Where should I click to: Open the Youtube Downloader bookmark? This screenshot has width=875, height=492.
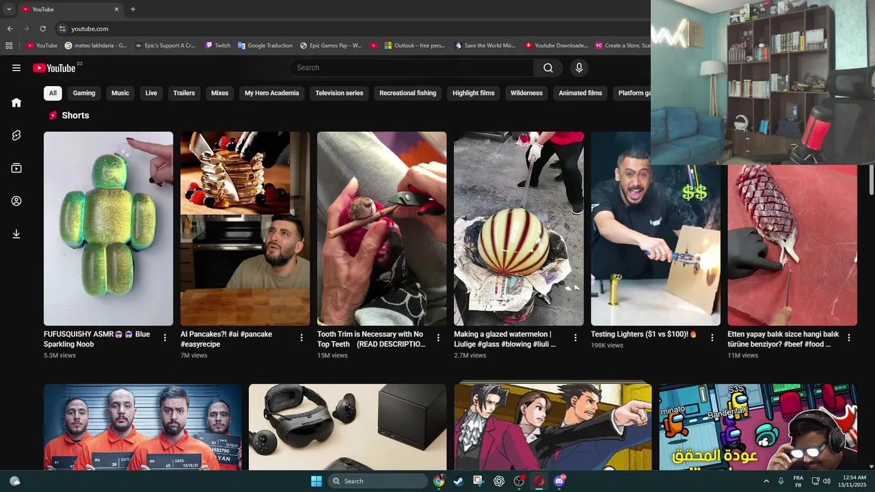pos(556,46)
